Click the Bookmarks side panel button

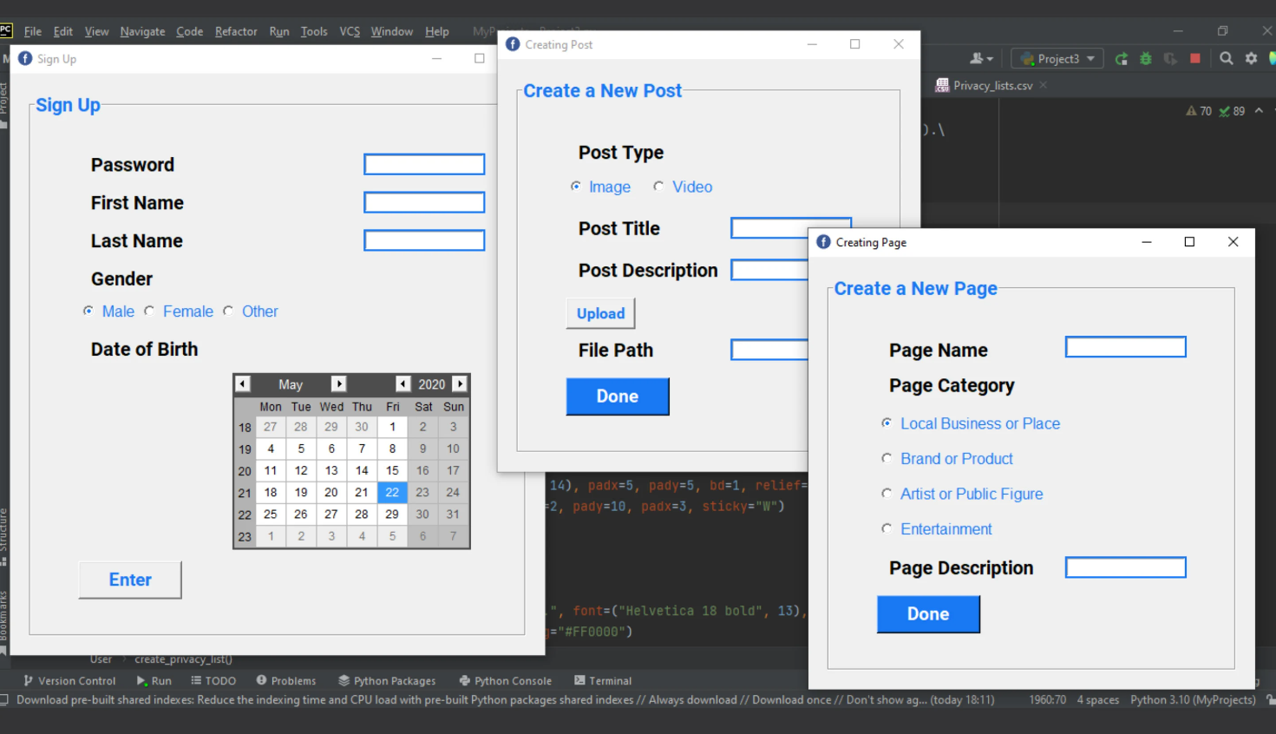click(x=3, y=621)
